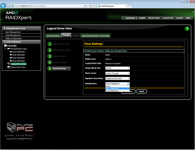This screenshot has height=150, width=195.
Task: Open the Synchronization Schedule tab
Action: click(x=91, y=36)
